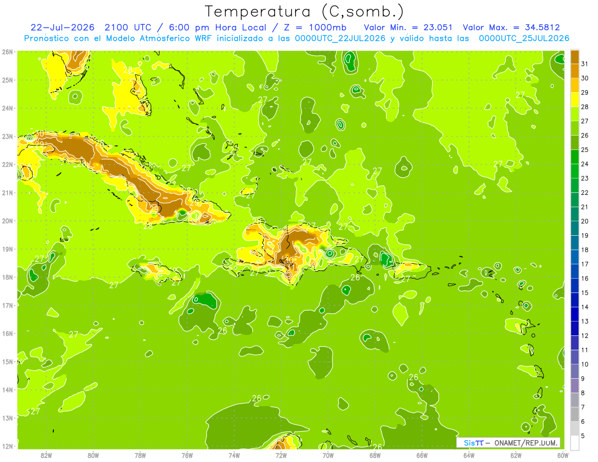598x462 pixels.
Task: Click the '8' label on the color scale
Action: [583, 393]
